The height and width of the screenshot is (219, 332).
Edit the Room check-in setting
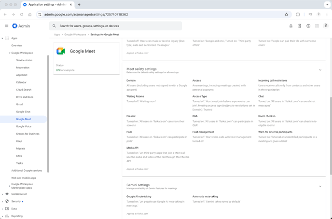288,121
